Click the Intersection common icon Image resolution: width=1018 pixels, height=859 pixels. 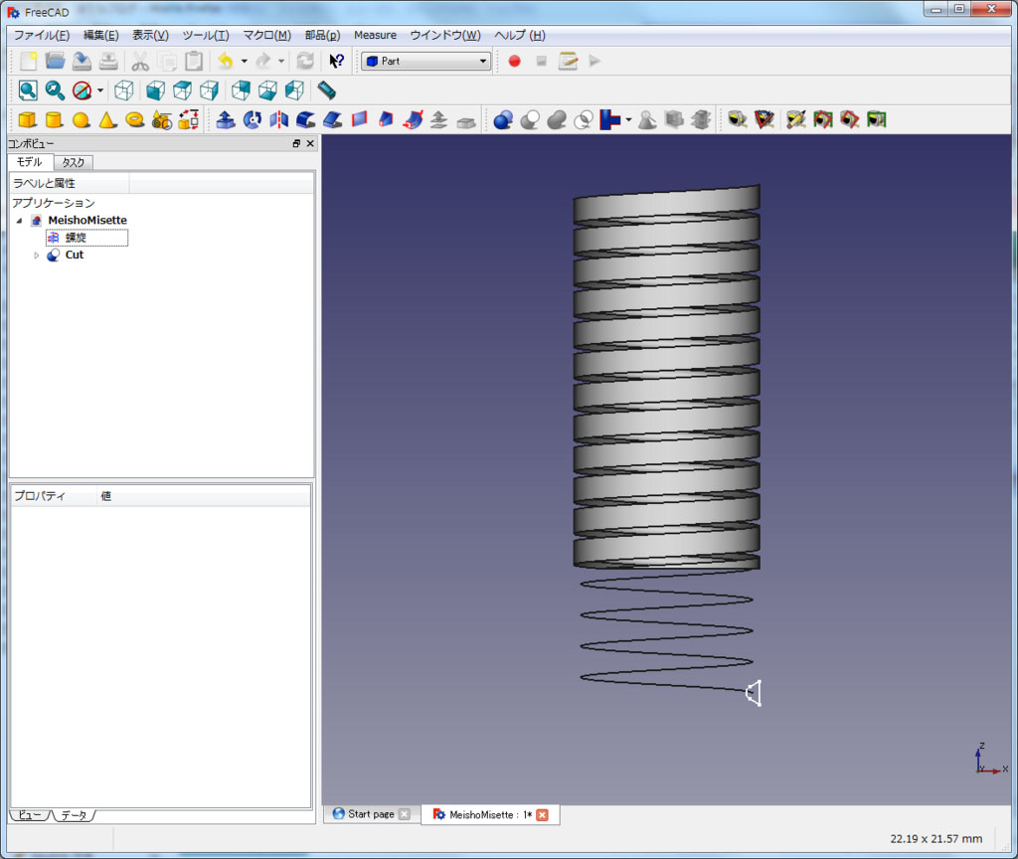pos(584,119)
